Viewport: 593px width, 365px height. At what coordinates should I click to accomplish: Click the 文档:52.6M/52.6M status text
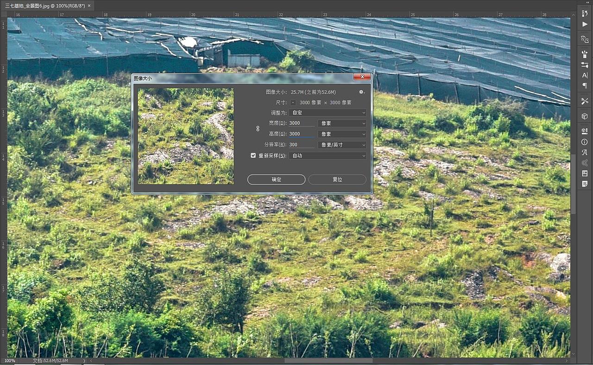tap(50, 360)
